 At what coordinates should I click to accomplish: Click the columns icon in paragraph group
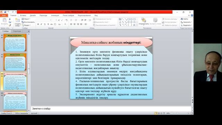click(86, 24)
